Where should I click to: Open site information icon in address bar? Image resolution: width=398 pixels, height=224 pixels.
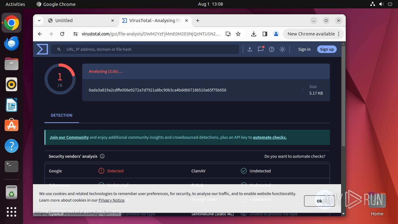tap(75, 34)
